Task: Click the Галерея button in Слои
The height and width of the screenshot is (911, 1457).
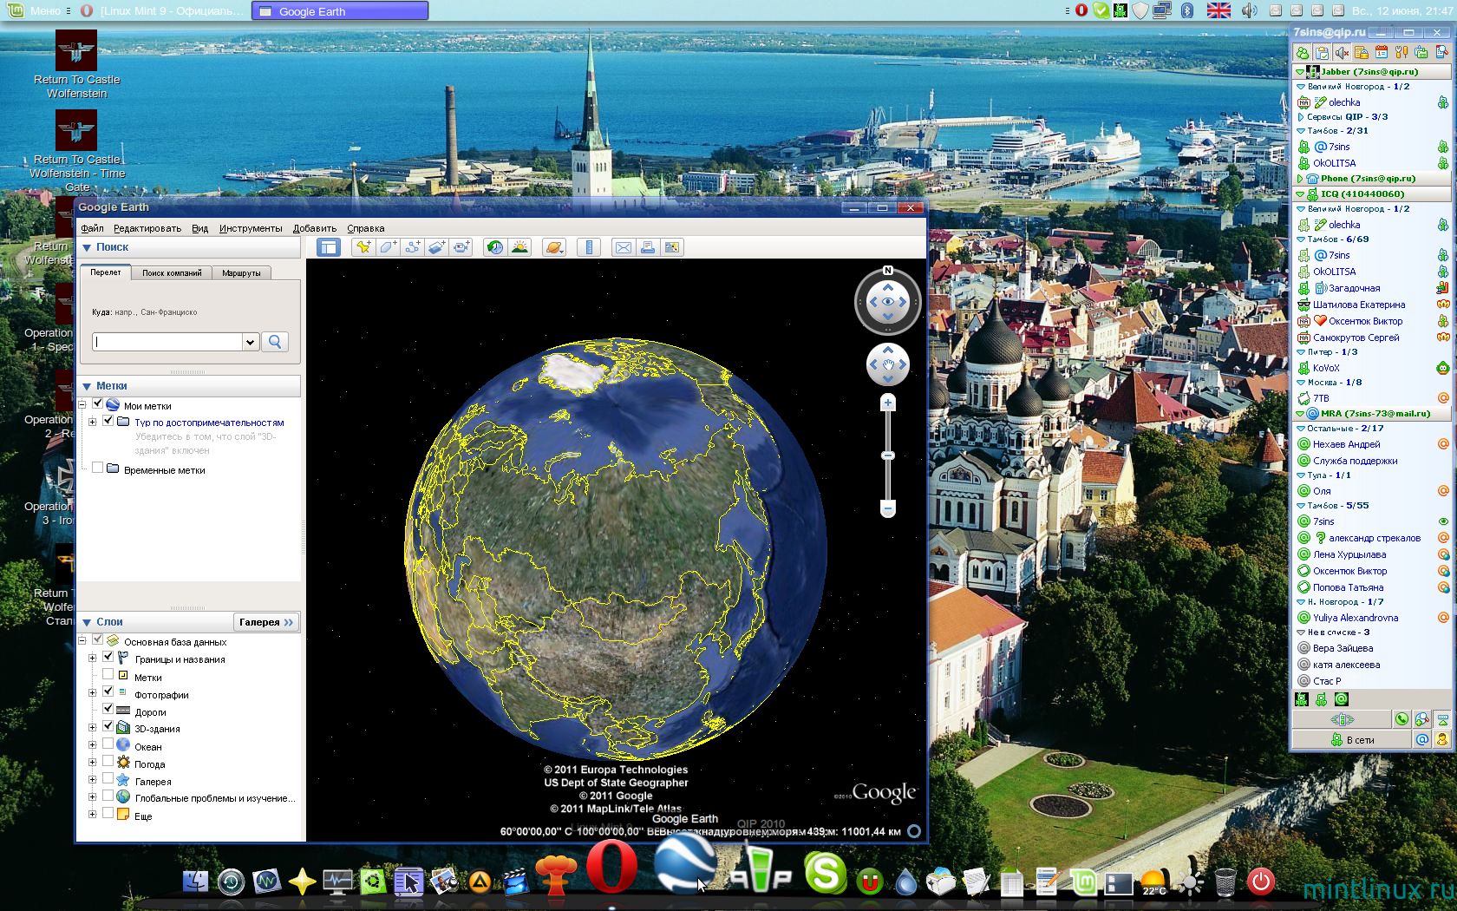Action: (266, 622)
